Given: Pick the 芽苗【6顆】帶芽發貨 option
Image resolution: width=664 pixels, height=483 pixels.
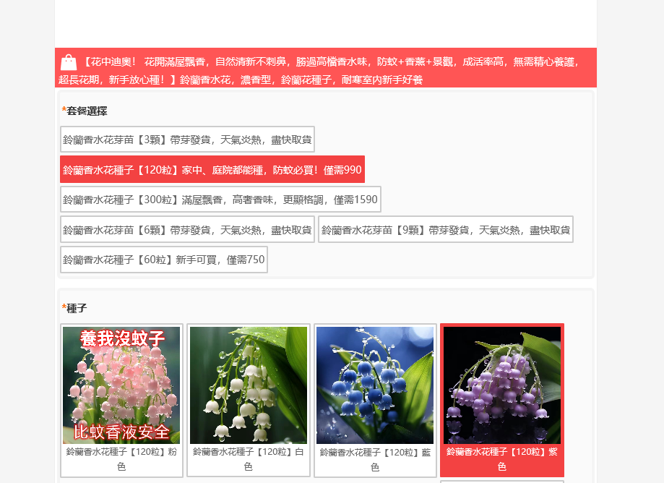Looking at the screenshot, I should (x=187, y=230).
